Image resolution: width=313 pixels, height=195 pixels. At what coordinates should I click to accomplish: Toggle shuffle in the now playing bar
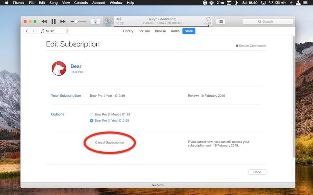pyautogui.click(x=119, y=19)
